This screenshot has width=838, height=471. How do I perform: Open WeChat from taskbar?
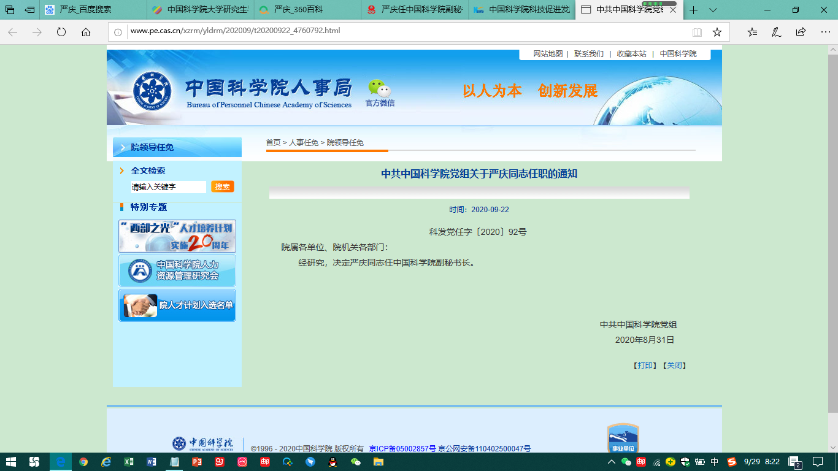tap(356, 462)
